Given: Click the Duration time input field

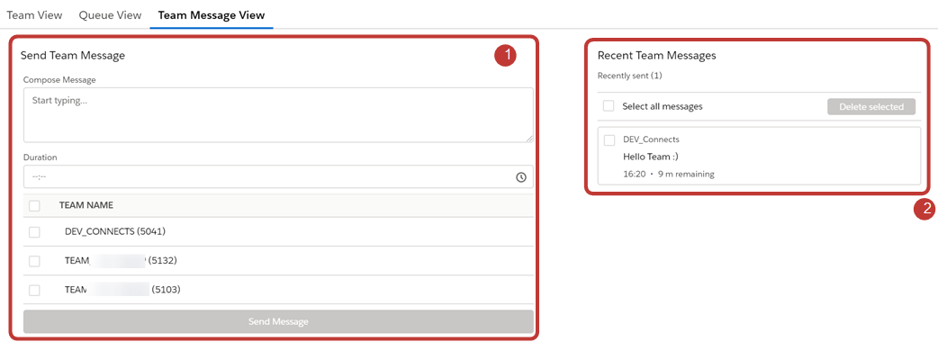Looking at the screenshot, I should coord(278,177).
